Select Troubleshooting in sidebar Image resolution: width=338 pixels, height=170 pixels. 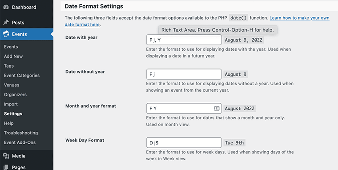[21, 133]
